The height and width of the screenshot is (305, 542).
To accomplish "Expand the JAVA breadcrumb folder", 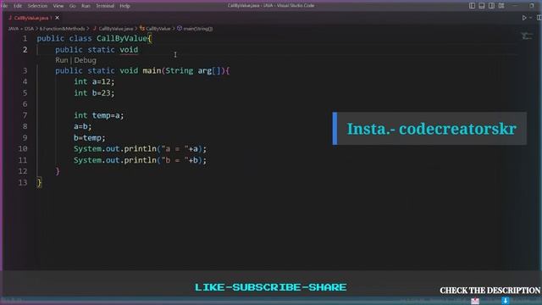I will pyautogui.click(x=14, y=29).
